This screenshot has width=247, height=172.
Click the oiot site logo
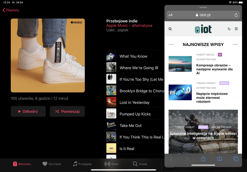click(203, 29)
